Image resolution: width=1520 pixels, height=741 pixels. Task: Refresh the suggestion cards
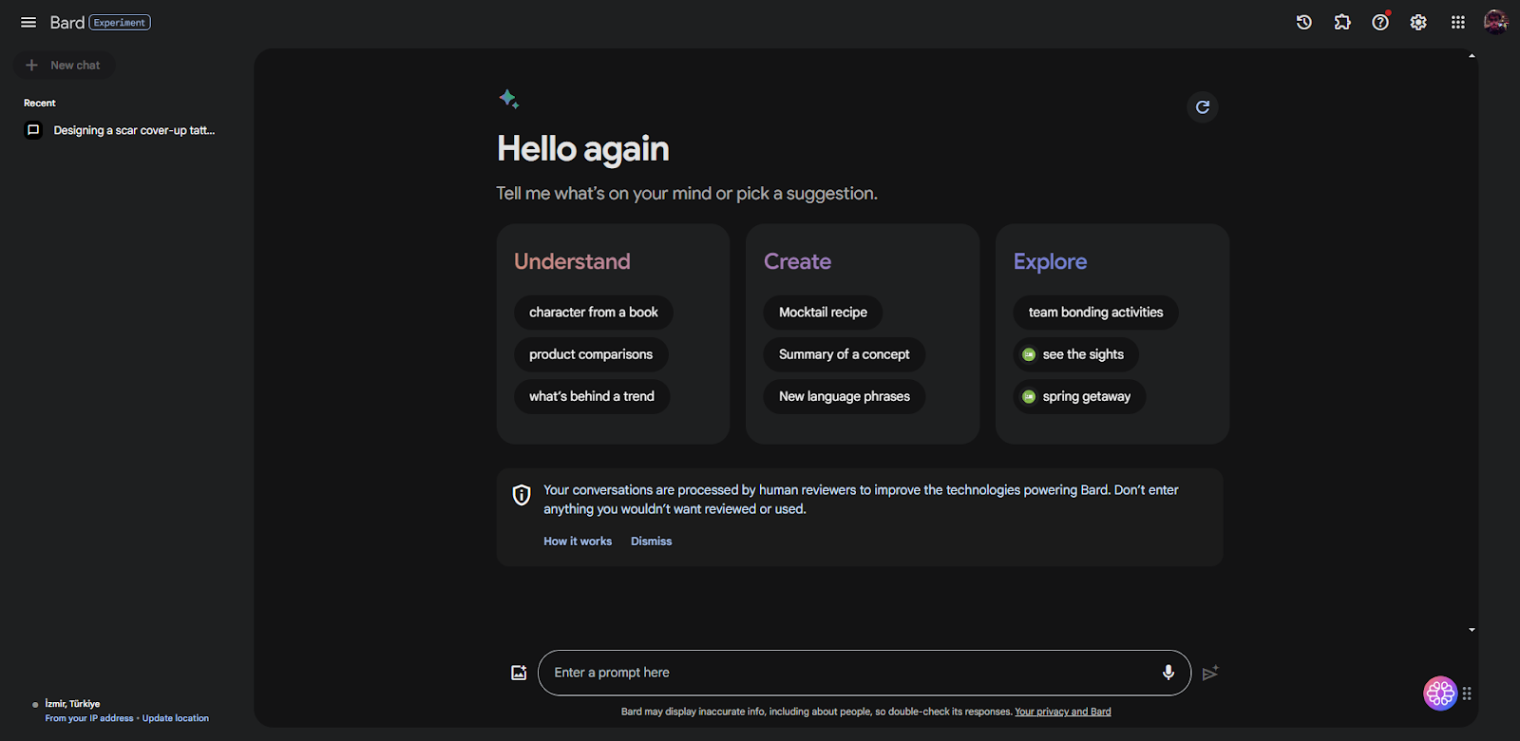click(1203, 106)
